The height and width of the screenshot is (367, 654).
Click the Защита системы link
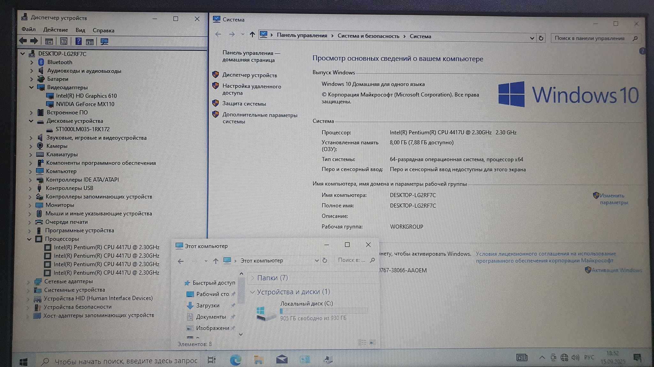pos(244,104)
